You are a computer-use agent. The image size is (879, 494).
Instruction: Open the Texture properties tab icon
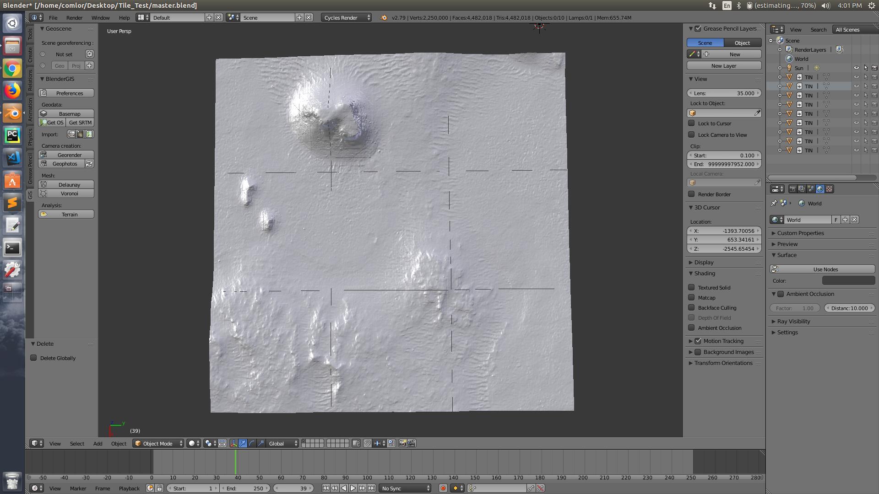(829, 189)
